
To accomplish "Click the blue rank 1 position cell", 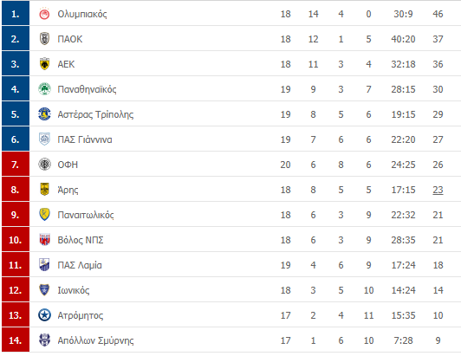I will tap(16, 13).
